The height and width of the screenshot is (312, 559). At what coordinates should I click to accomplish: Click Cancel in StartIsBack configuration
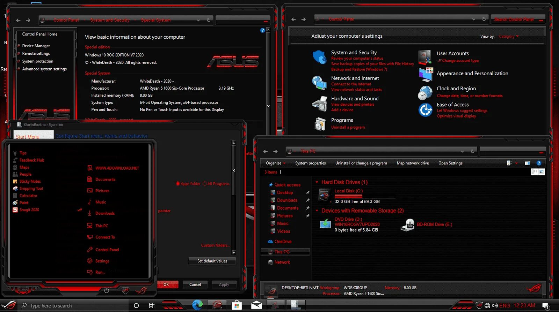pos(195,284)
